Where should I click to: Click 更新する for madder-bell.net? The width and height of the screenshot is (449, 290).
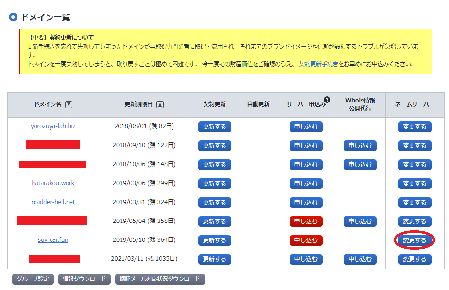point(214,203)
